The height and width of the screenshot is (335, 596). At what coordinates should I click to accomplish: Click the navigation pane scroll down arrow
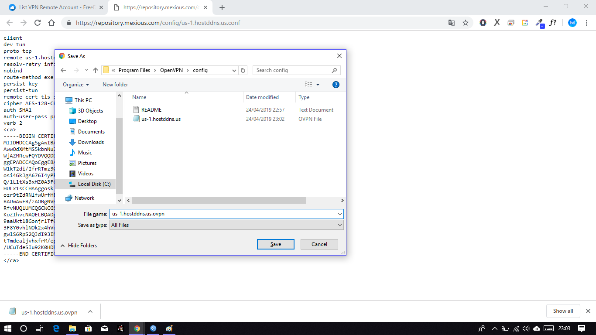120,200
